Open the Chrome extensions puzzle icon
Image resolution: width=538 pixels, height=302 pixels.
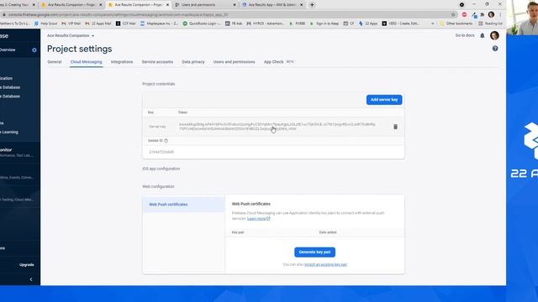(482, 15)
